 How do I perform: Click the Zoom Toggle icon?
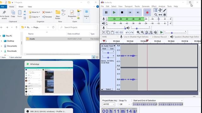click(x=156, y=32)
